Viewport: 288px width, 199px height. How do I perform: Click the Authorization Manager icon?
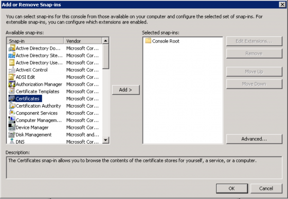(x=12, y=84)
